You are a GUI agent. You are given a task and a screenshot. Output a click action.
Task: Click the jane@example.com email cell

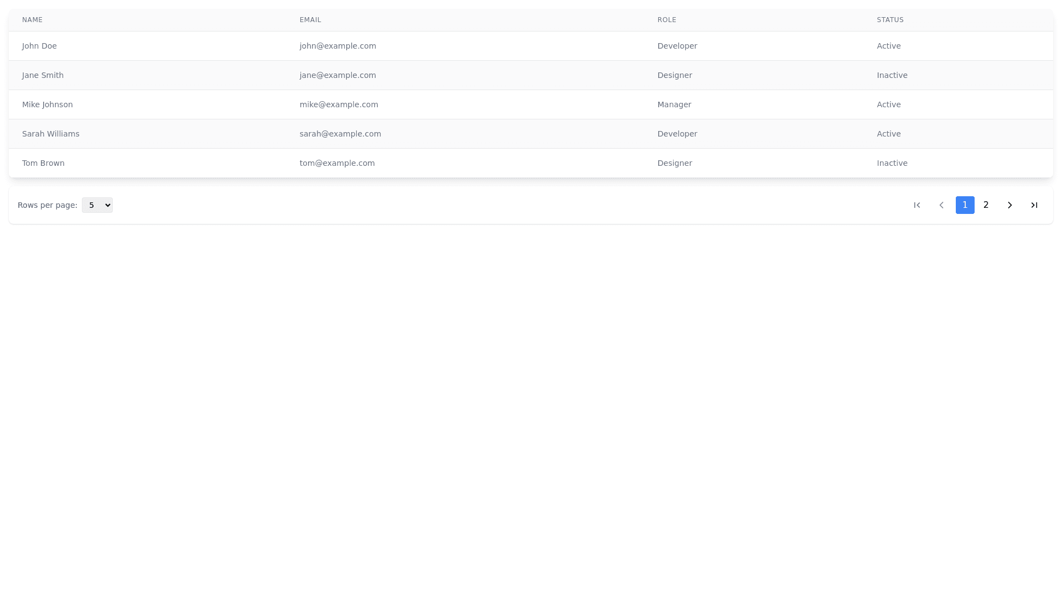tap(337, 75)
